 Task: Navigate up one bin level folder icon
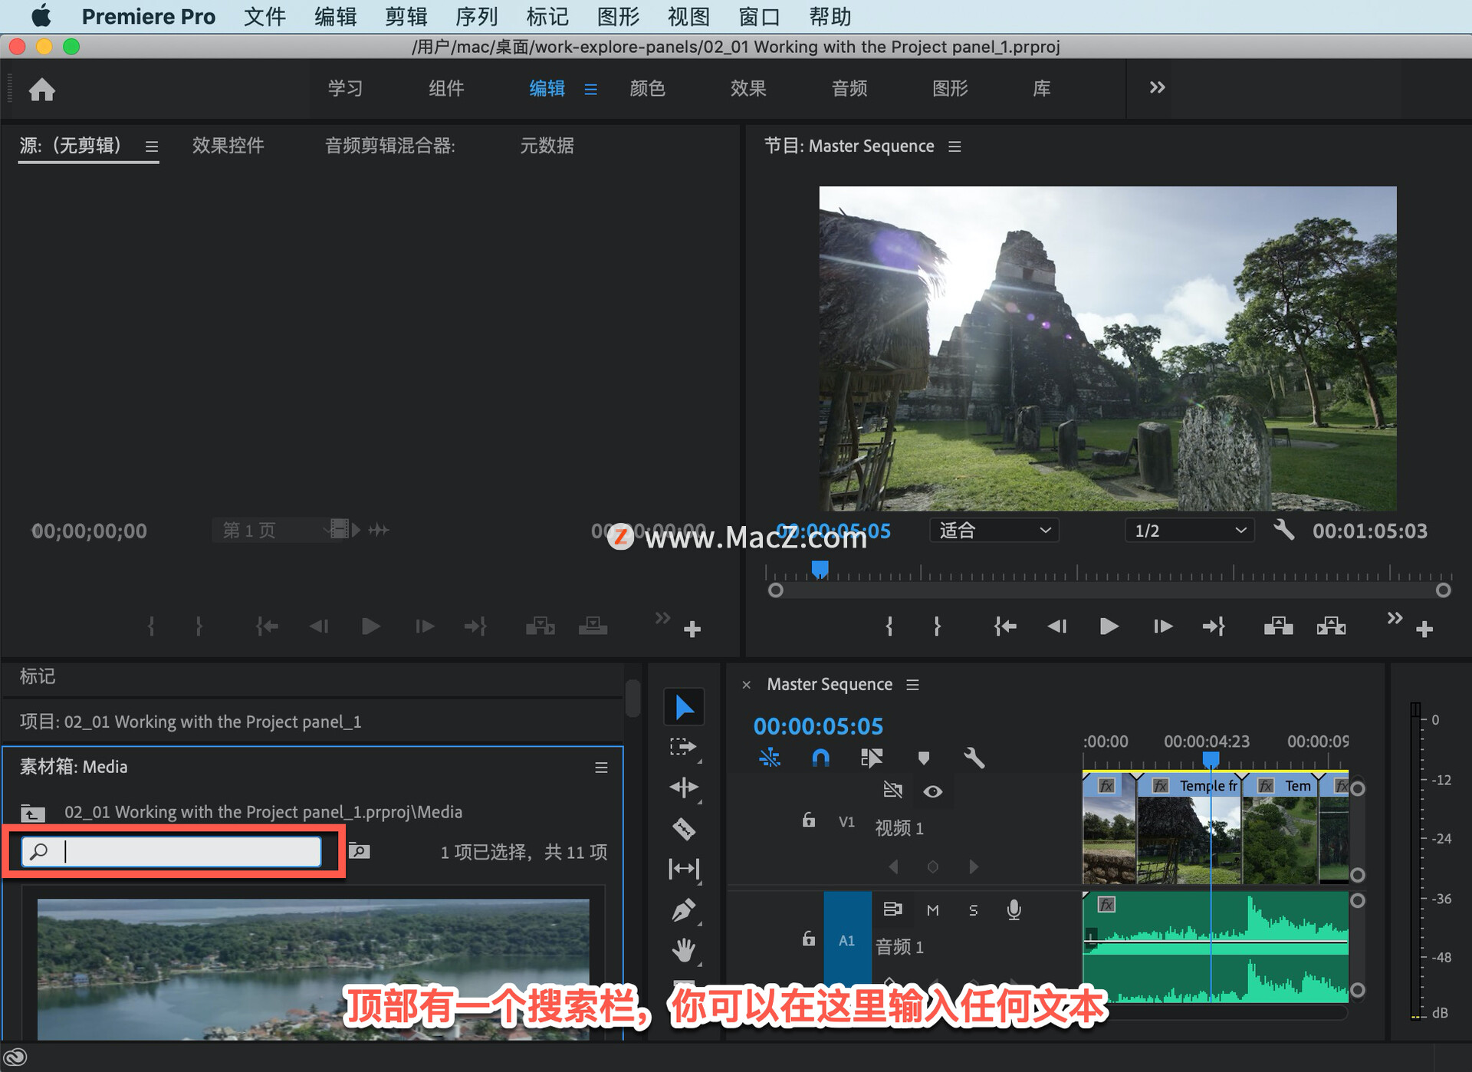point(32,813)
